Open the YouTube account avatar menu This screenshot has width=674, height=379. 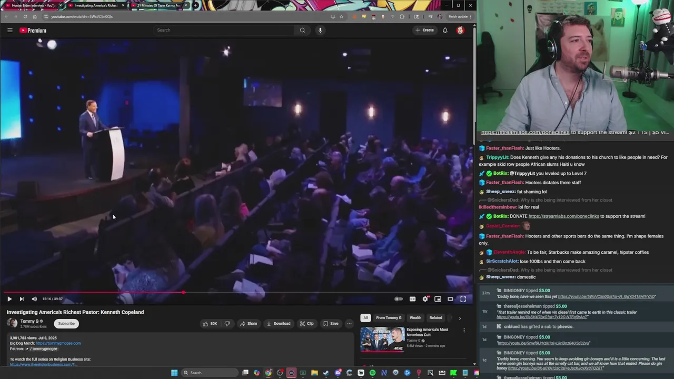tap(460, 30)
